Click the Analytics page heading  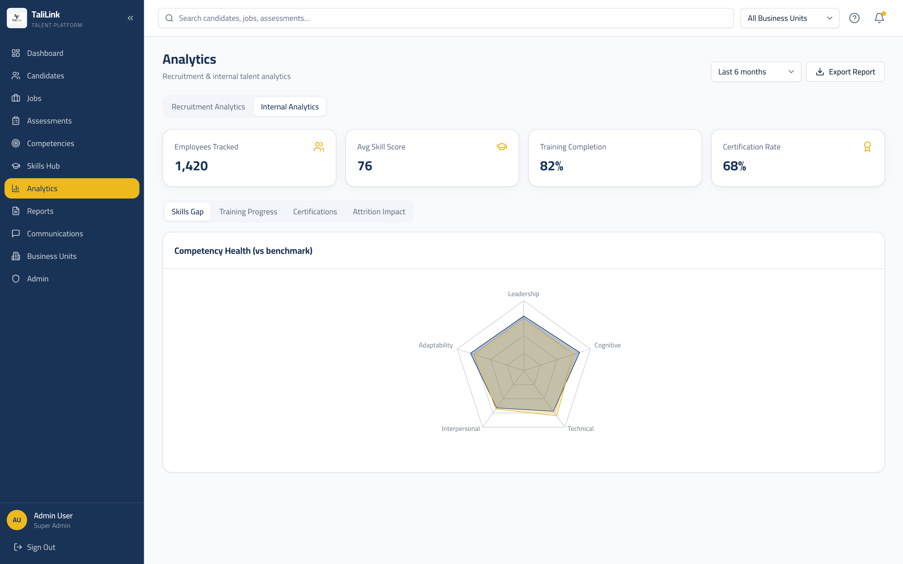click(x=189, y=59)
